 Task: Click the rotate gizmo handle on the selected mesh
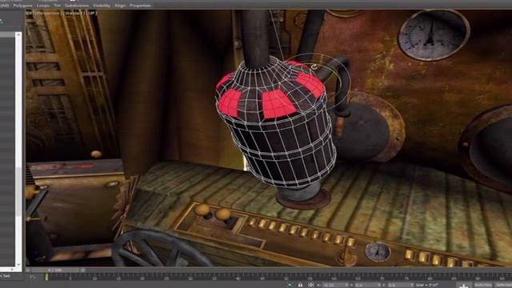(x=314, y=67)
